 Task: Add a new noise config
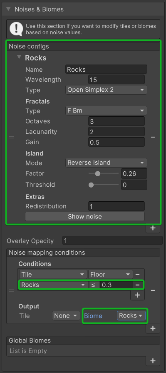tap(153, 228)
